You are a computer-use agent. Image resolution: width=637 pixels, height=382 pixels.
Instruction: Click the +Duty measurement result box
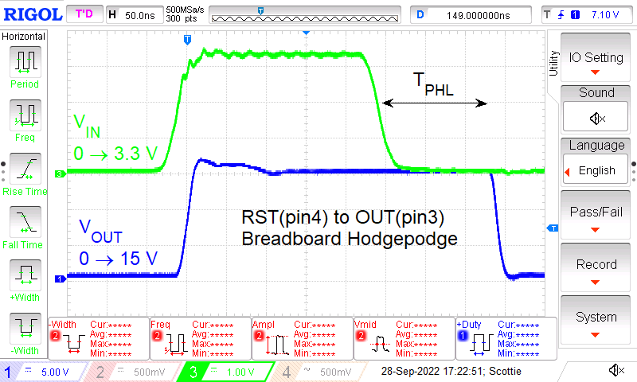506,338
